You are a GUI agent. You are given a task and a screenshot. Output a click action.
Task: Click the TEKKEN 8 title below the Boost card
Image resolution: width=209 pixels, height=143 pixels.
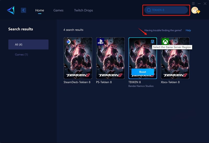135,82
